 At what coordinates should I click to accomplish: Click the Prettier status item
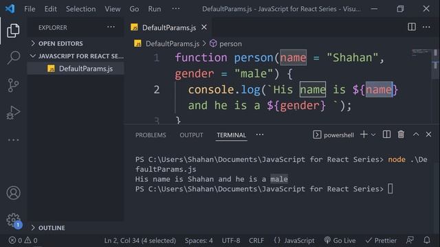point(381,241)
